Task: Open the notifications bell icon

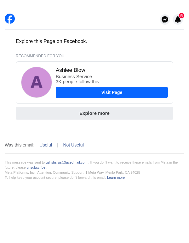Action: pos(178,20)
